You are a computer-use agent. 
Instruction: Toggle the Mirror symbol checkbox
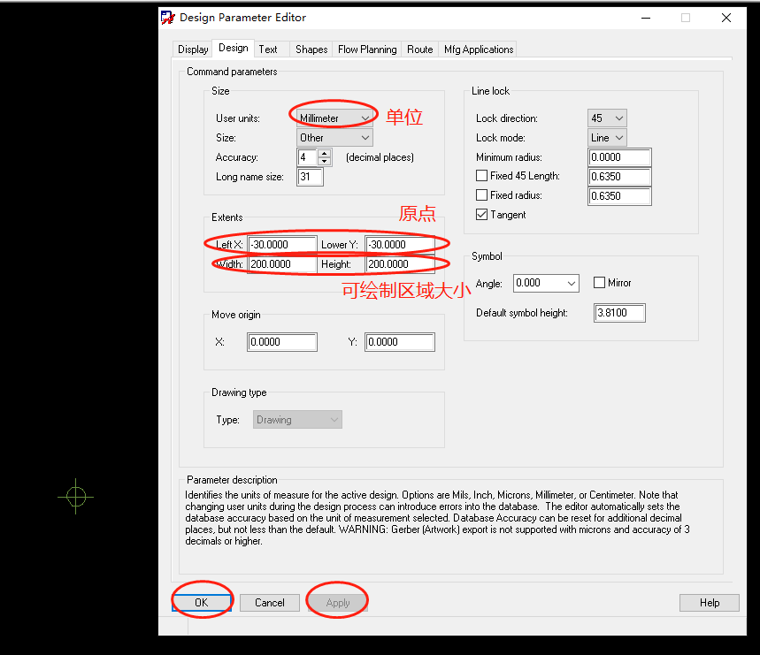tap(599, 283)
